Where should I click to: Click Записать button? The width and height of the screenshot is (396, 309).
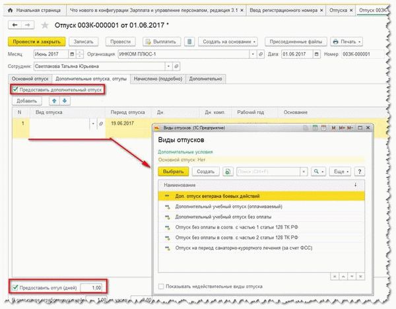coord(83,42)
